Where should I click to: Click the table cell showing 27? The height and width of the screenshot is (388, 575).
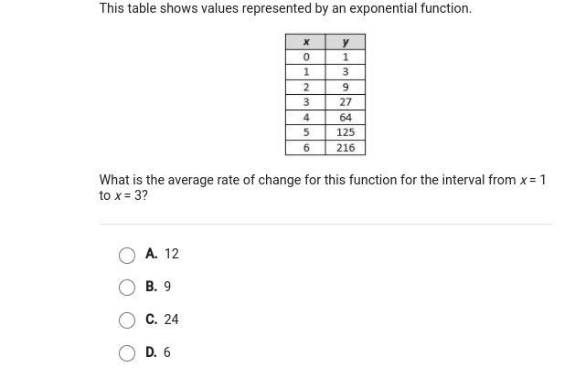pyautogui.click(x=346, y=102)
